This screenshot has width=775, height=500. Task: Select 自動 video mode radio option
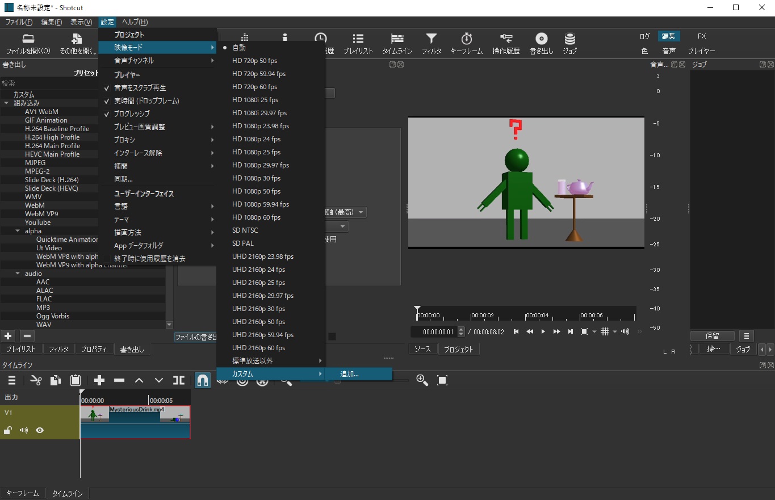(x=271, y=48)
